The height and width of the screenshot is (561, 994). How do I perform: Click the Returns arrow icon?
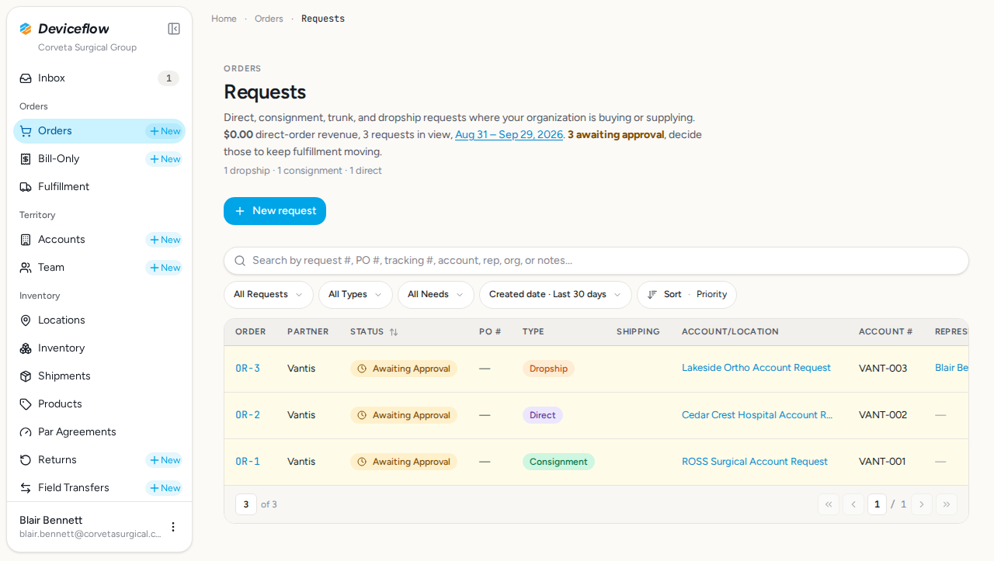26,460
